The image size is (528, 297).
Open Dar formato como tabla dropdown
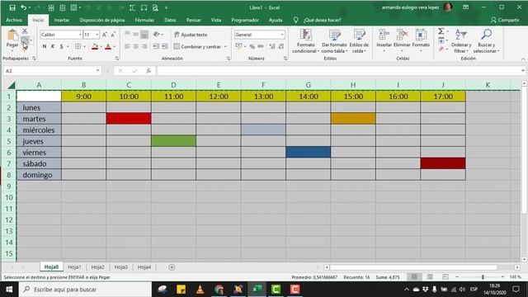(x=334, y=41)
